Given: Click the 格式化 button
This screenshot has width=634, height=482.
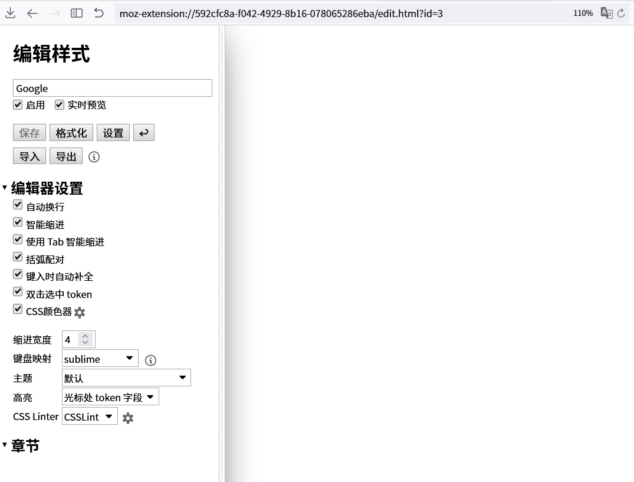Looking at the screenshot, I should 71,133.
